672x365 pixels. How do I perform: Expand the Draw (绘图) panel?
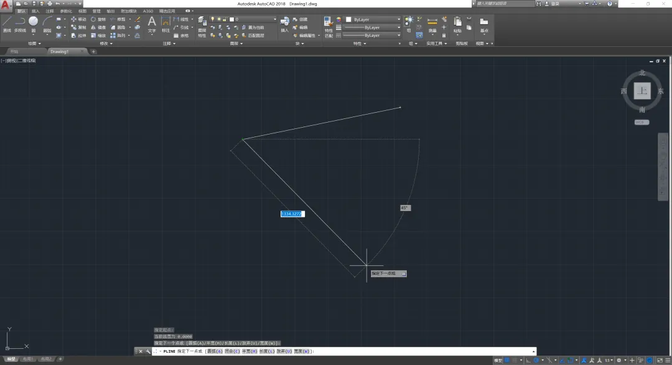coord(34,44)
